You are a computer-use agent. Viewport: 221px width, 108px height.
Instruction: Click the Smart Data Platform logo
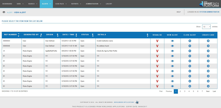click(x=209, y=4)
